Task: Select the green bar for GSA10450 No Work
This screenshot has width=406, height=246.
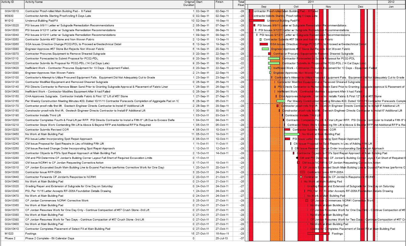Action: 292,134
